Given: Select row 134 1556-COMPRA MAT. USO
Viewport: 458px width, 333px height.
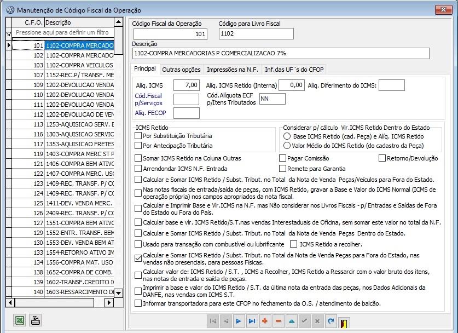Looking at the screenshot, I should point(63,262).
